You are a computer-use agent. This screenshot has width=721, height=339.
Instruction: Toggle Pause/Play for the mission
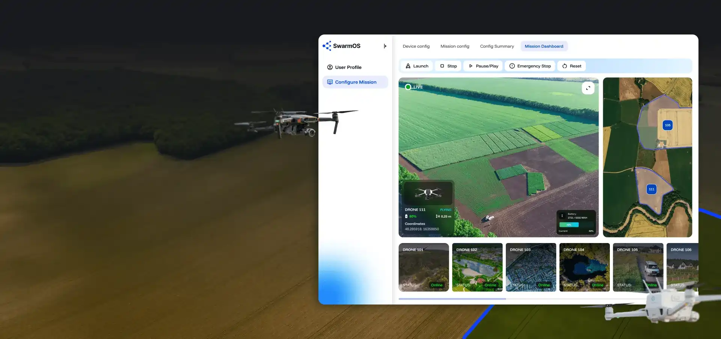point(483,66)
